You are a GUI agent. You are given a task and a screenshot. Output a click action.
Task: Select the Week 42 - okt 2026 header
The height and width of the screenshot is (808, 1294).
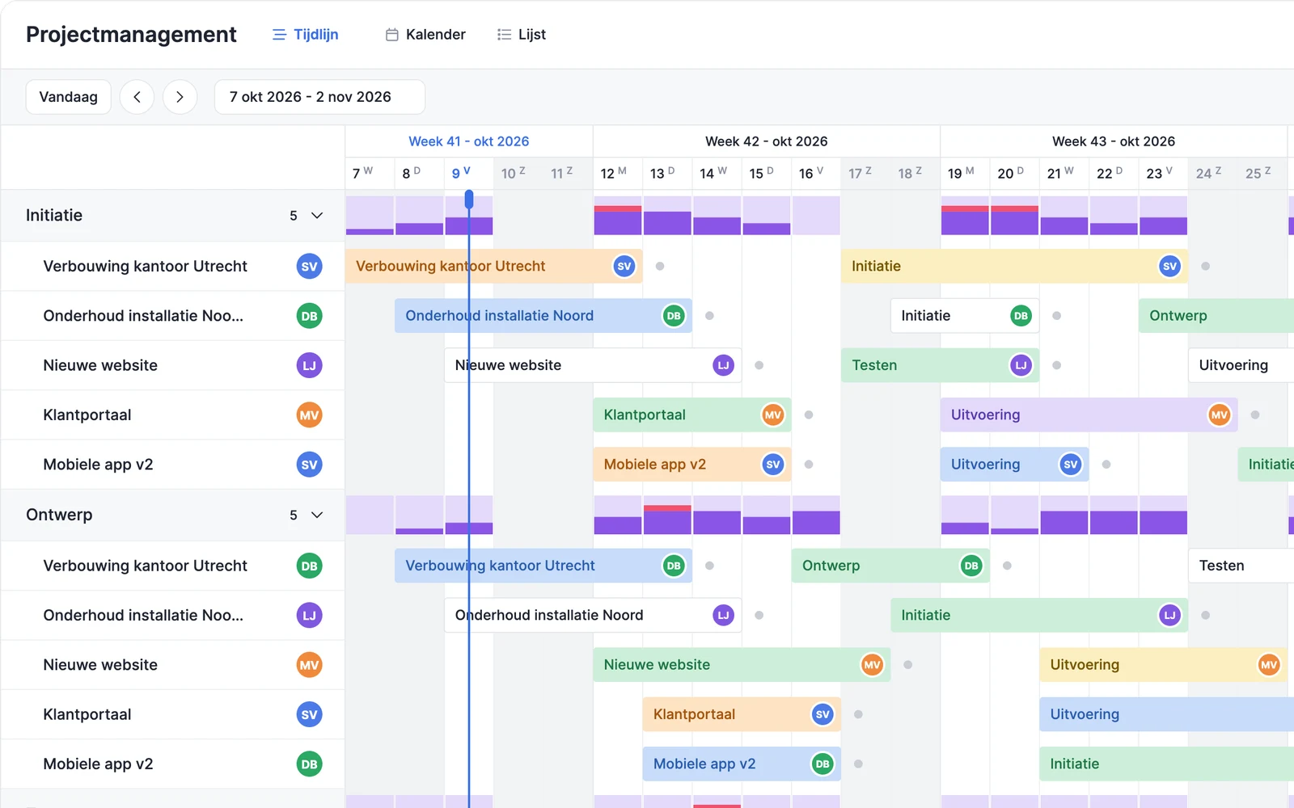tap(767, 141)
